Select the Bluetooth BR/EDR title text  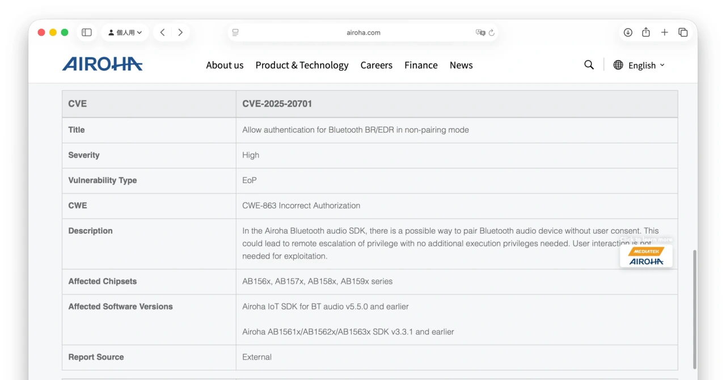356,130
